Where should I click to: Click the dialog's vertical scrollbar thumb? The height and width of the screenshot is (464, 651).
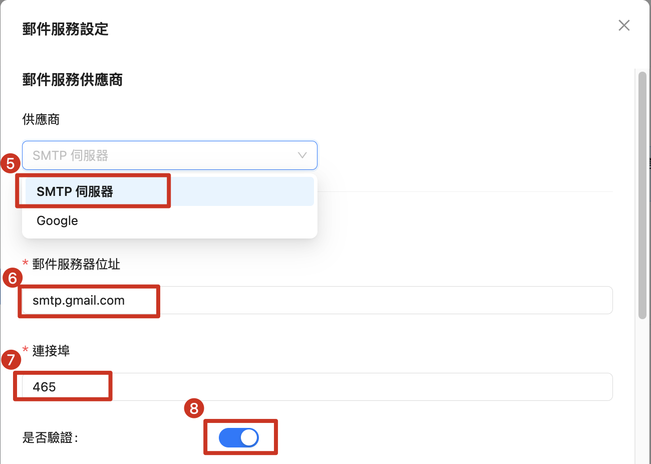pyautogui.click(x=642, y=195)
